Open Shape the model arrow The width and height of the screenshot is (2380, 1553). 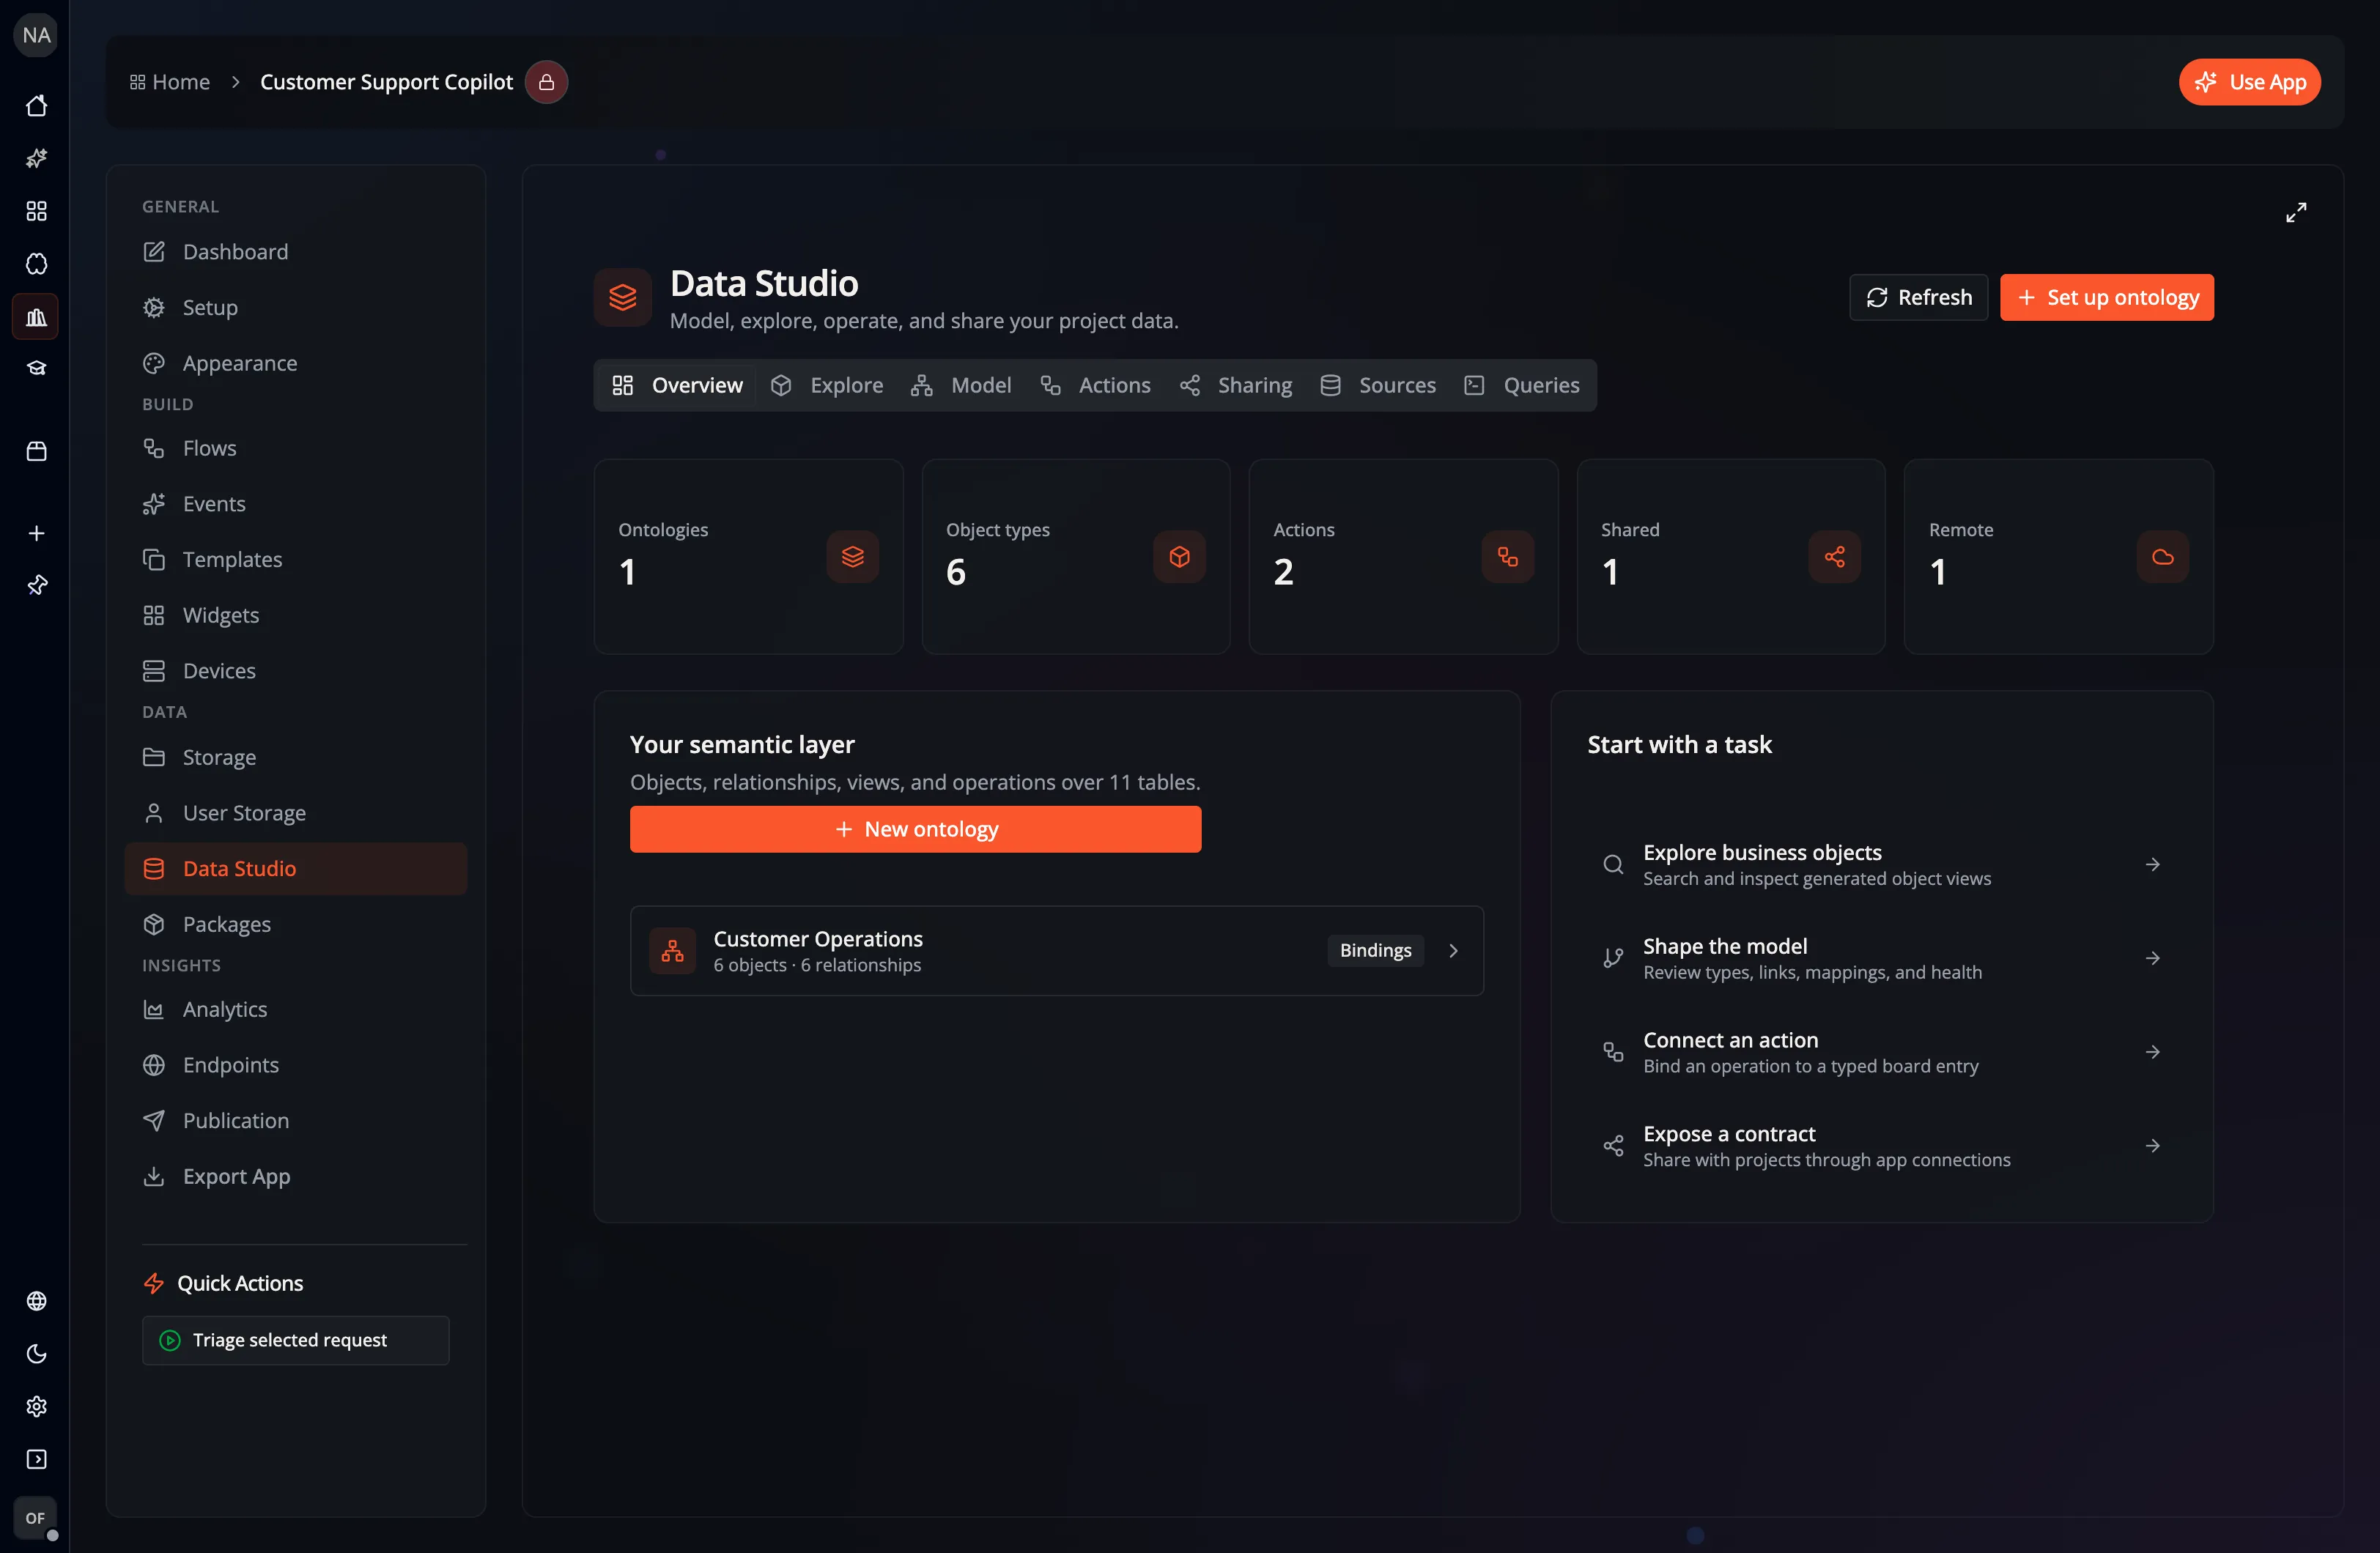[x=2152, y=958]
